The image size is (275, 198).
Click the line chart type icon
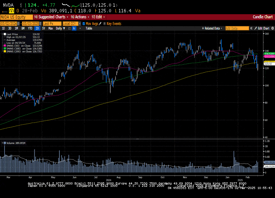69,28
